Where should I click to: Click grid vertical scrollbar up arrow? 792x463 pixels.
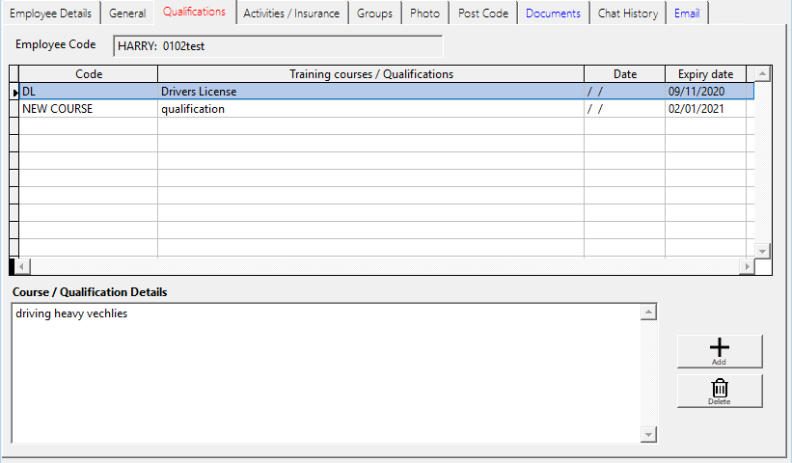[x=762, y=74]
